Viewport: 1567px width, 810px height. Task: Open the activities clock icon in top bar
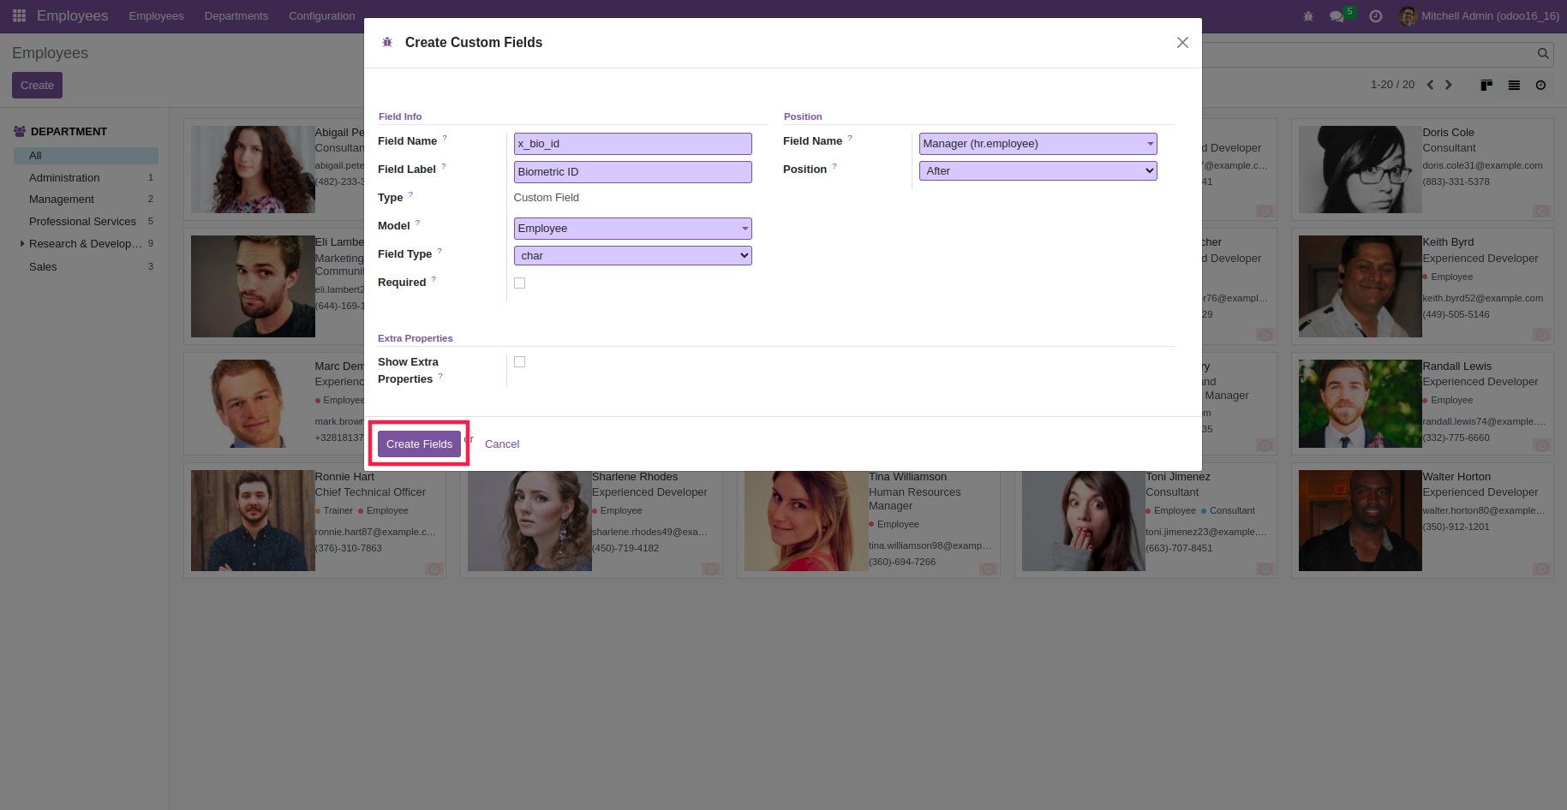(1375, 16)
